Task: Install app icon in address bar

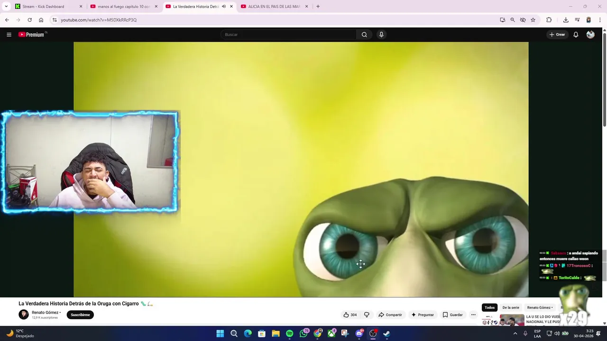Action: 502,20
